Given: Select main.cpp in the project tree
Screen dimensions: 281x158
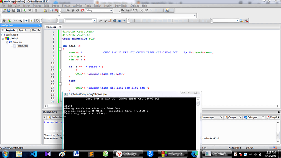Looking at the screenshot, I should pyautogui.click(x=22, y=46).
